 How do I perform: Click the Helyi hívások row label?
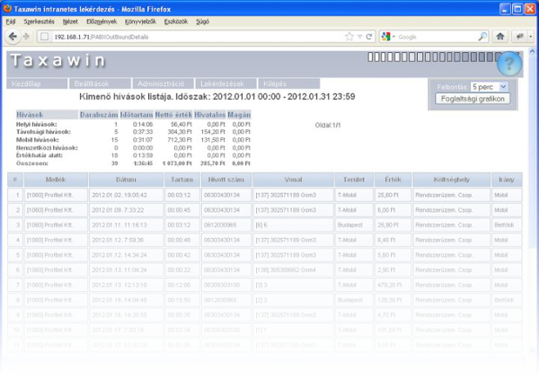[x=37, y=124]
